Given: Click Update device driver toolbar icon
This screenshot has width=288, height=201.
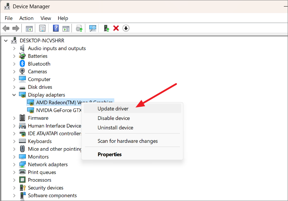Looking at the screenshot, I should pos(79,28).
